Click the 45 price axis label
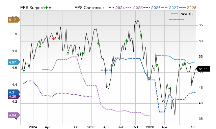The width and height of the screenshot is (216, 129). tap(200, 88)
